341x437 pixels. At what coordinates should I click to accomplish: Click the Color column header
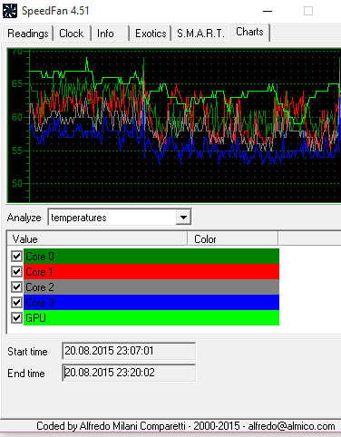coord(233,239)
